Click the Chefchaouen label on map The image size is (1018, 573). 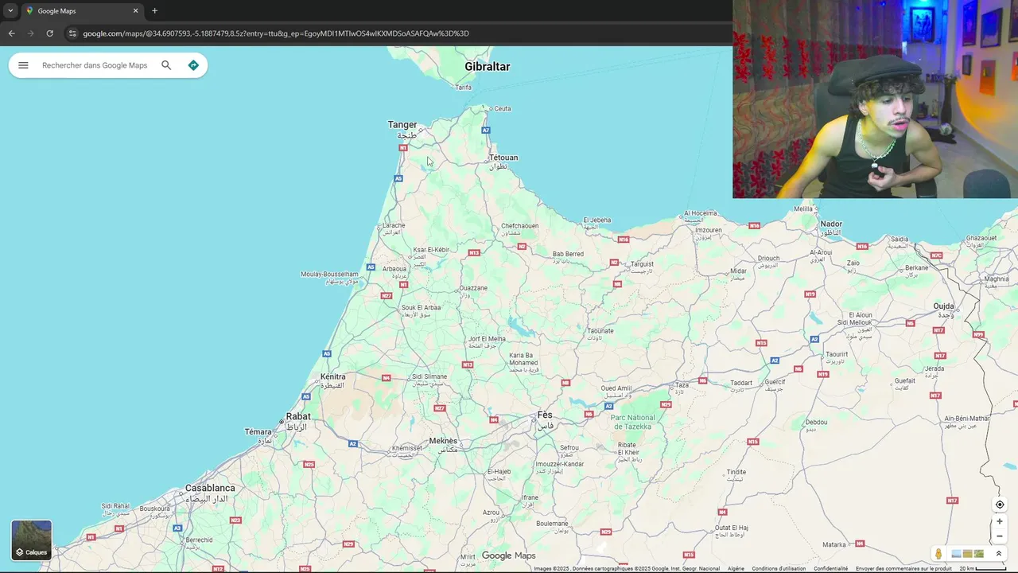pyautogui.click(x=519, y=226)
